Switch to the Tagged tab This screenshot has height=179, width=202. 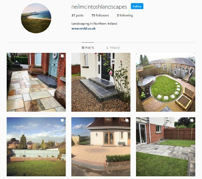pos(113,48)
